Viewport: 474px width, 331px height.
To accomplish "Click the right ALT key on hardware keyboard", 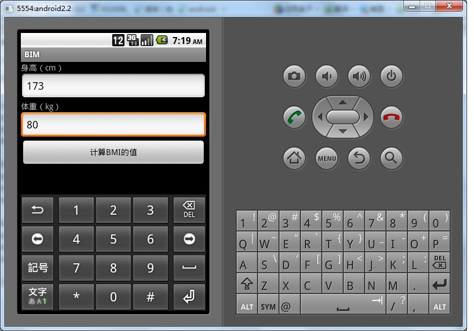I will click(x=439, y=304).
